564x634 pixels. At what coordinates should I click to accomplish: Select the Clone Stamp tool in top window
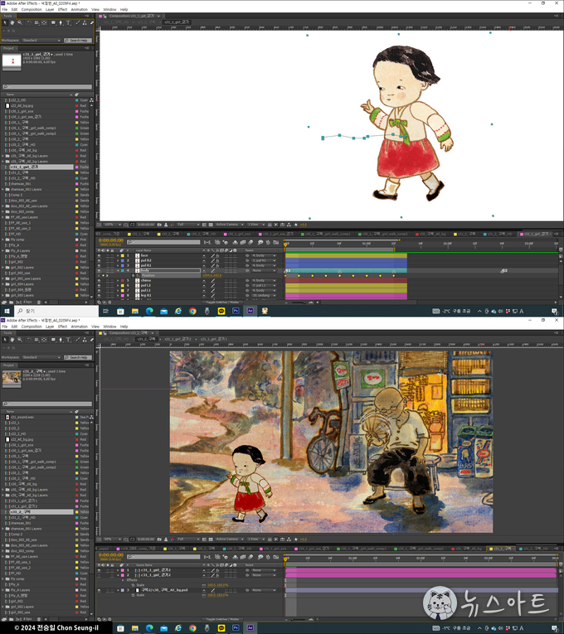tap(85, 23)
